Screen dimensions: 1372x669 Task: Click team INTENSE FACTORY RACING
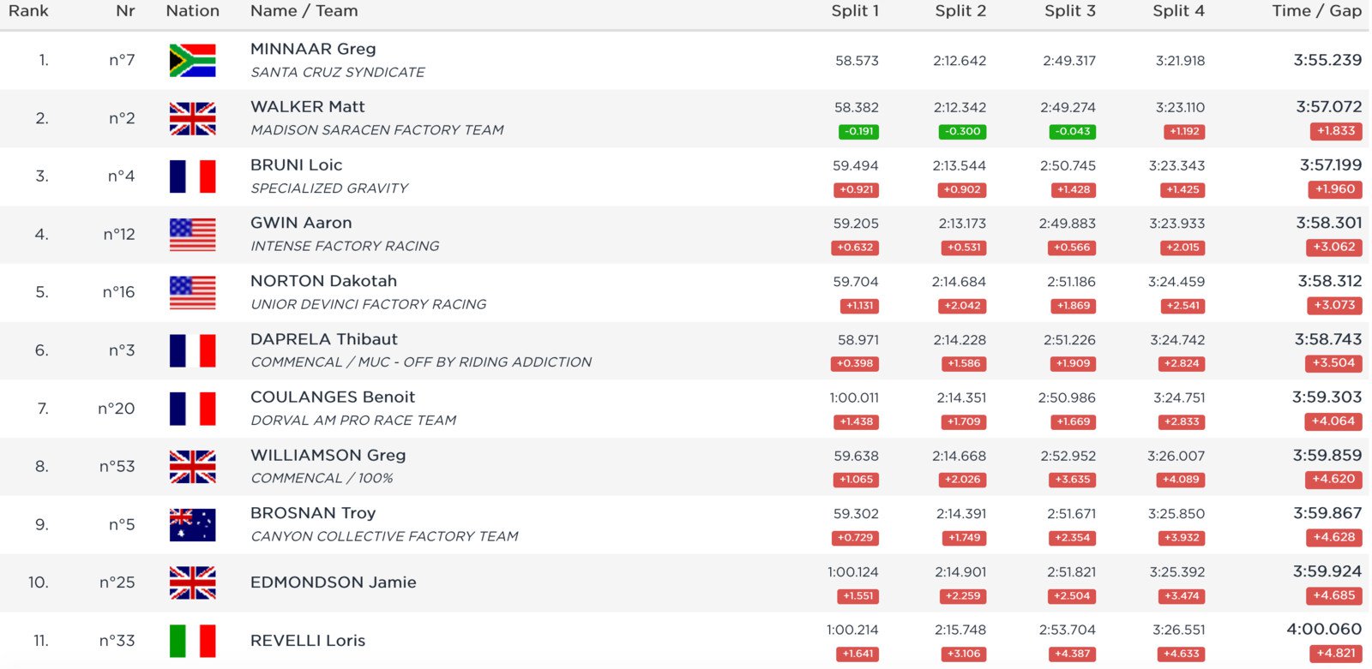[345, 247]
